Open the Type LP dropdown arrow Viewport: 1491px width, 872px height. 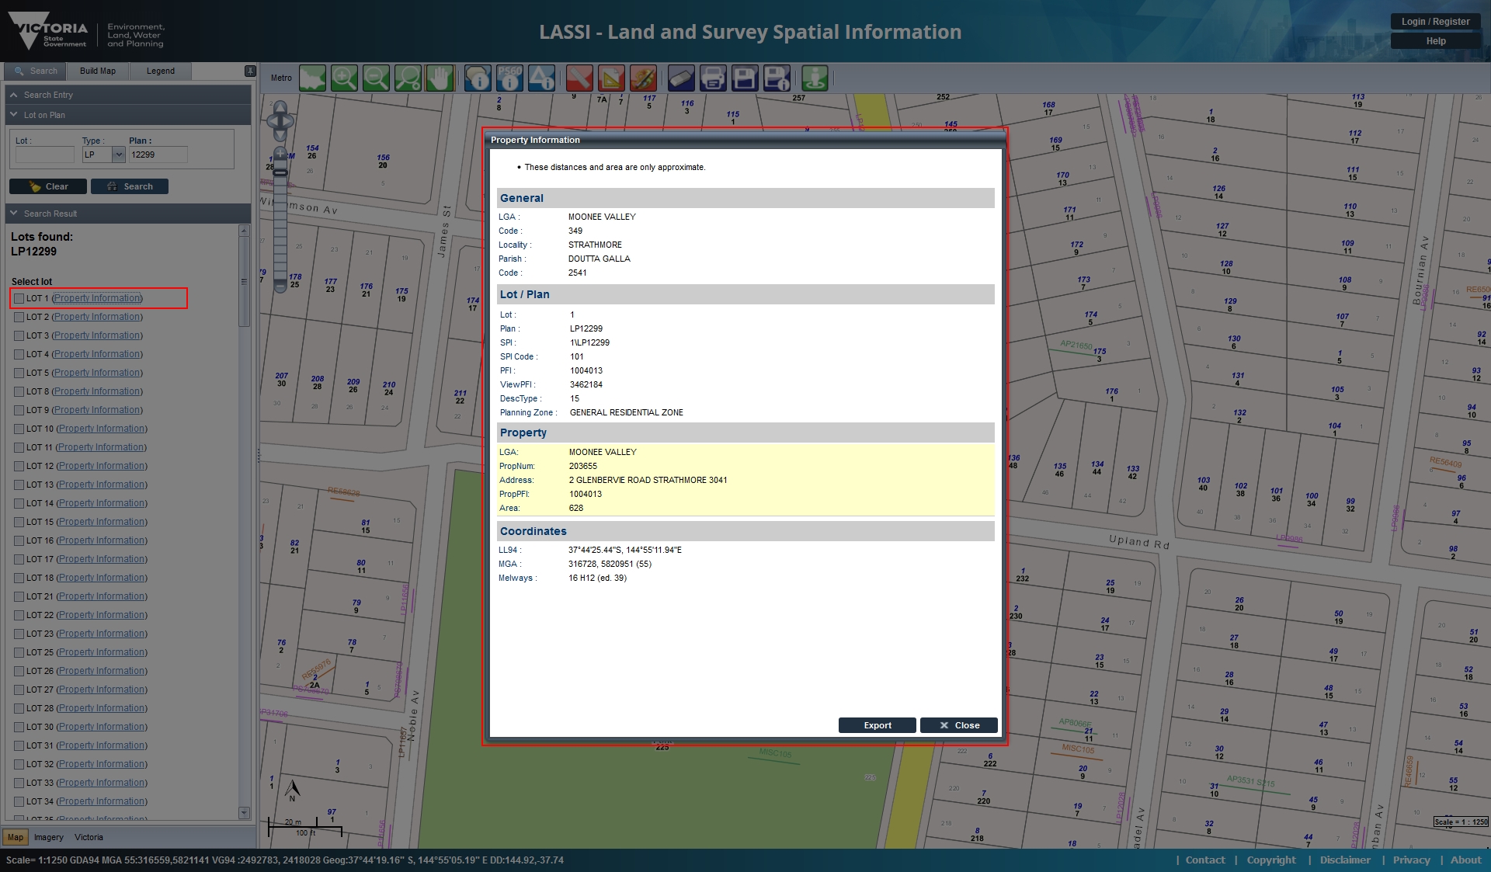[x=118, y=155]
